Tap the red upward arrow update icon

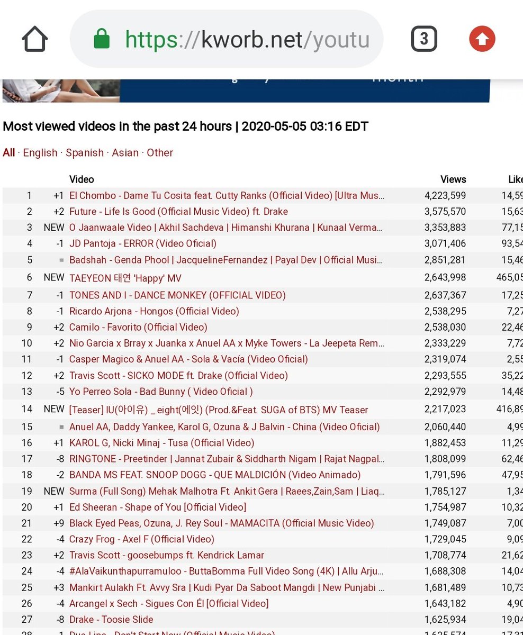coord(482,39)
